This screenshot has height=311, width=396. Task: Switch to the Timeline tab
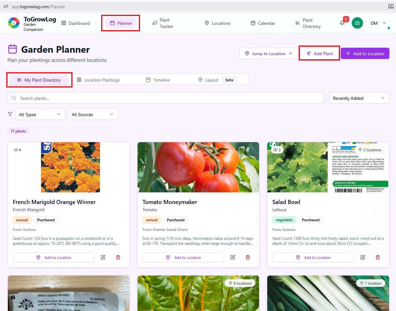pyautogui.click(x=158, y=80)
